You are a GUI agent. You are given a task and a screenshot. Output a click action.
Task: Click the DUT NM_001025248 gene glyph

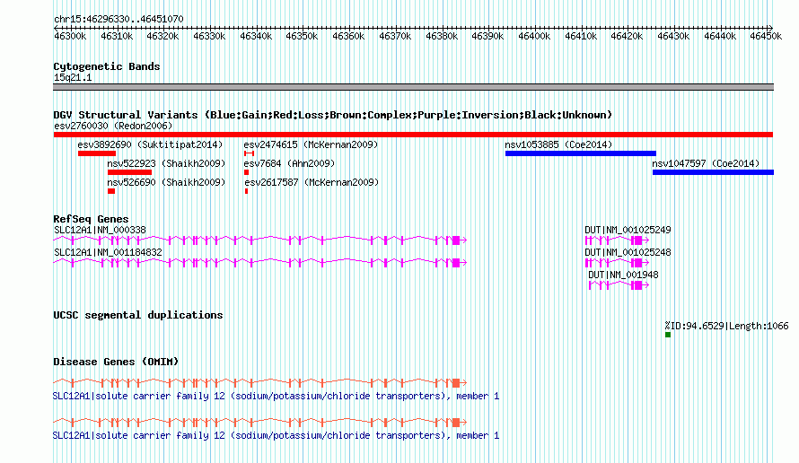pyautogui.click(x=617, y=263)
